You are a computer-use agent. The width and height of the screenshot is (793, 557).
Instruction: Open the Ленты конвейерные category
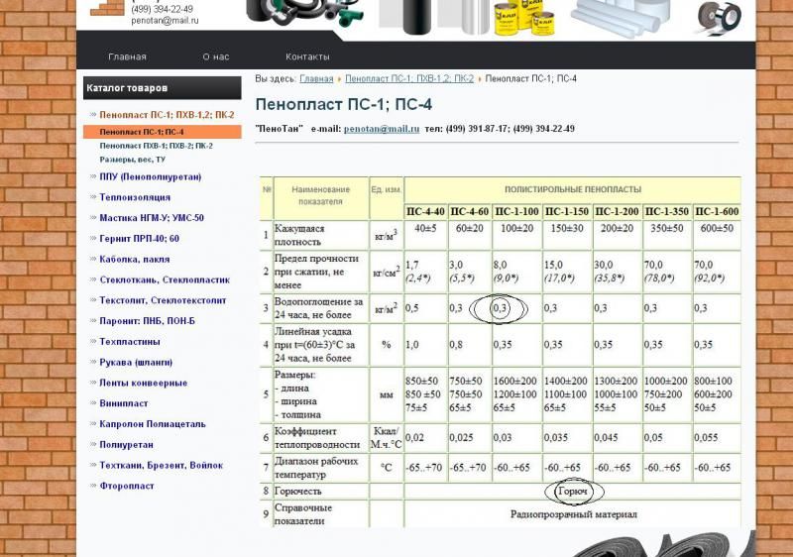[143, 383]
